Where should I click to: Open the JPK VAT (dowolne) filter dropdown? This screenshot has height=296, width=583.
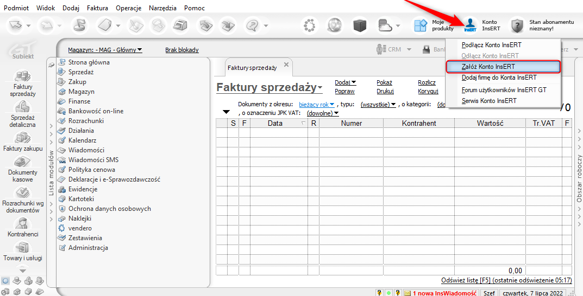(323, 113)
